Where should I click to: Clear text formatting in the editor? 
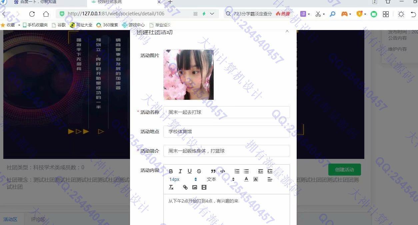171,187
